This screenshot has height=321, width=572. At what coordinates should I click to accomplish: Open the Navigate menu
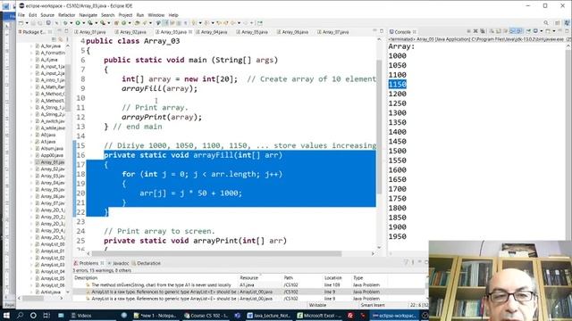(x=88, y=15)
